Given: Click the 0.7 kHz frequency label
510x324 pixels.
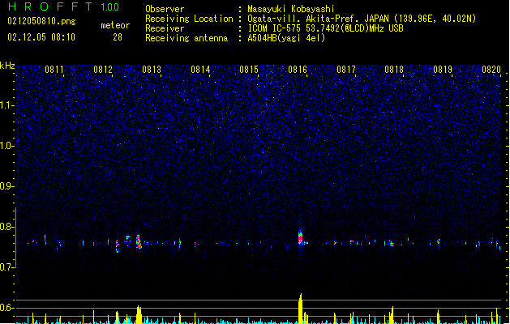Looking at the screenshot, I should pos(6,267).
